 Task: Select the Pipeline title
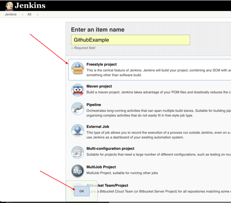pyautogui.click(x=93, y=105)
